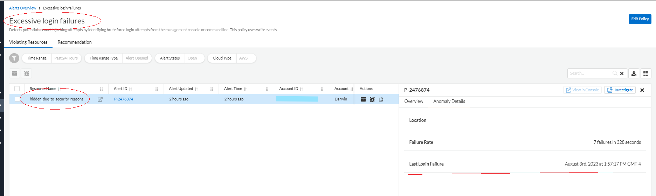Click the search magnifier icon

[x=615, y=73]
